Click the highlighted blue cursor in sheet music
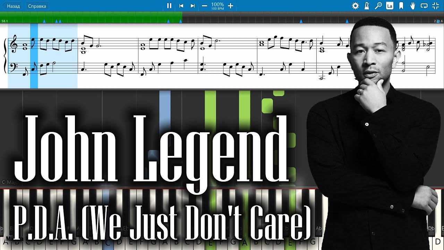The width and height of the screenshot is (444, 250). coord(34,56)
